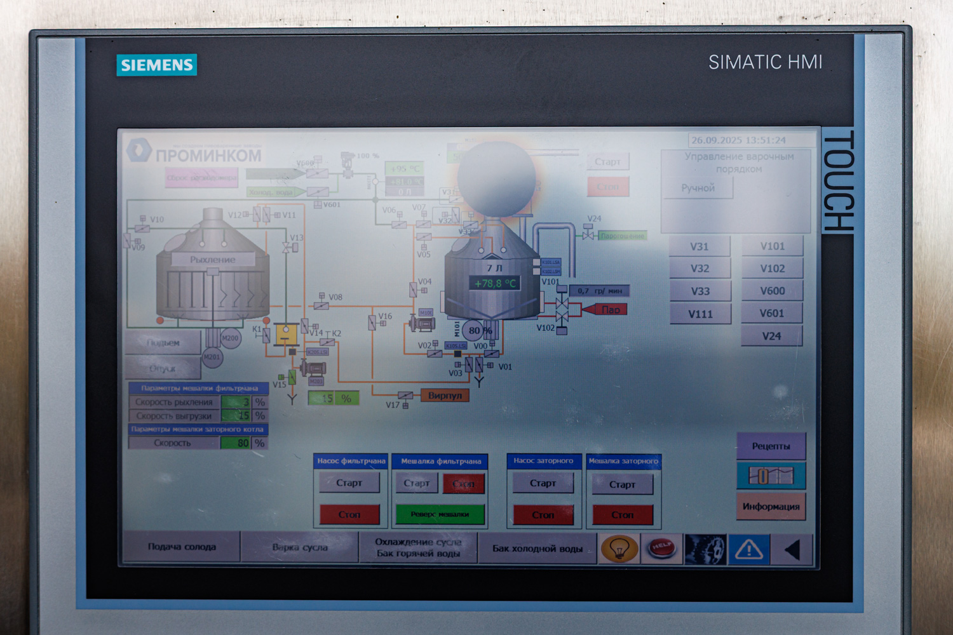Click the red HELP button icon
Viewport: 953px width, 635px height.
[661, 548]
